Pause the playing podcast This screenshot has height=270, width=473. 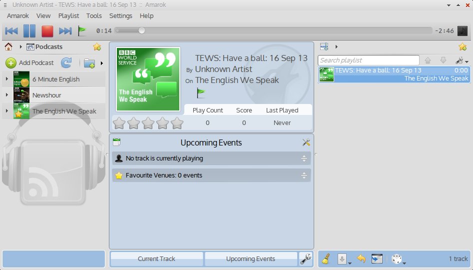click(x=29, y=31)
